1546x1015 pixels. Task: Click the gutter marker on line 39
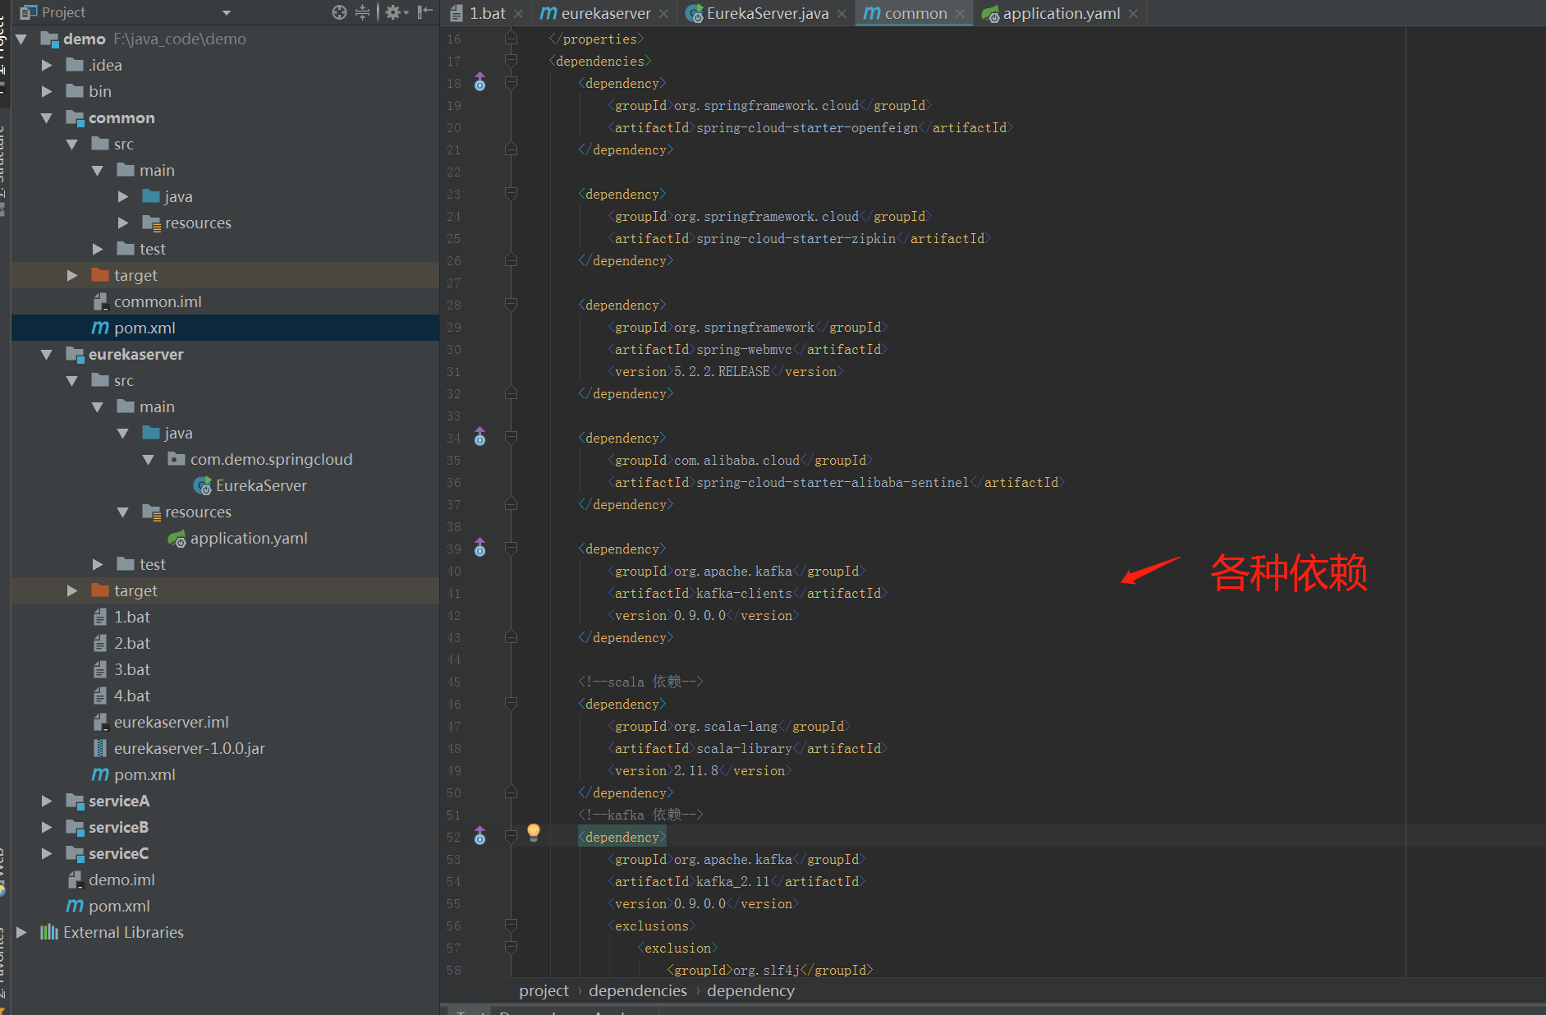(480, 549)
